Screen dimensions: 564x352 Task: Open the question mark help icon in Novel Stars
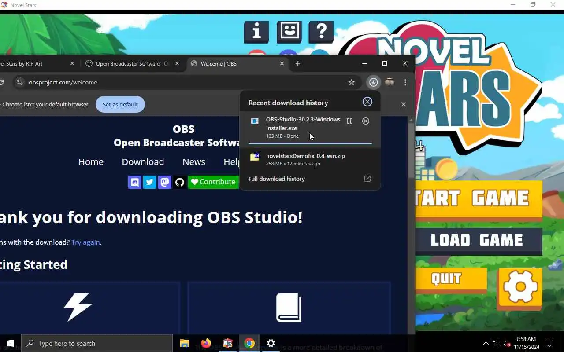coord(321,32)
